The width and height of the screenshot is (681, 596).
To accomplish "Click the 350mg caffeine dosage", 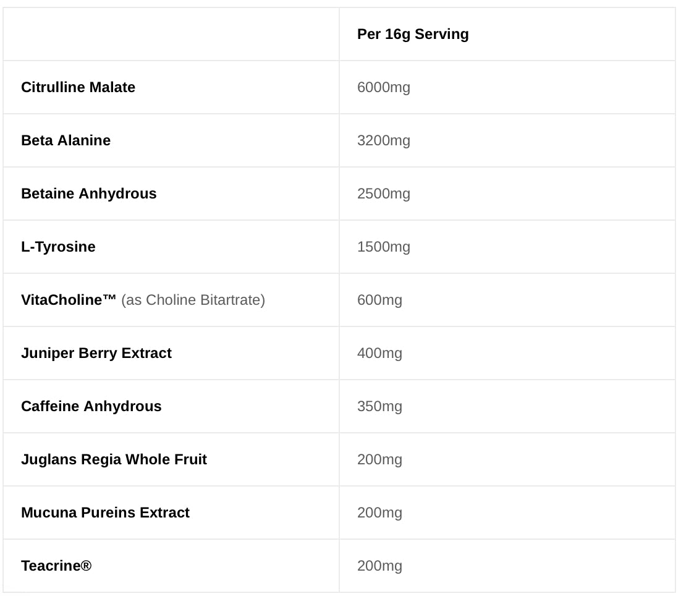I will coord(379,407).
